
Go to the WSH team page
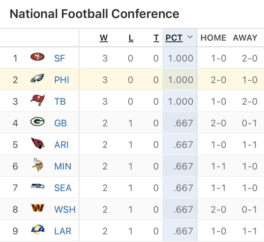65,210
